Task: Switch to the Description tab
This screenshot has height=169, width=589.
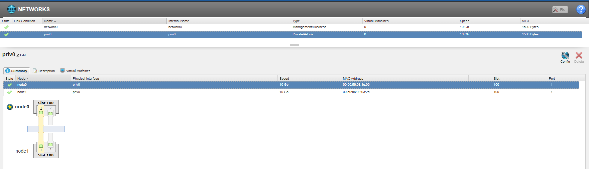Action: [44, 71]
